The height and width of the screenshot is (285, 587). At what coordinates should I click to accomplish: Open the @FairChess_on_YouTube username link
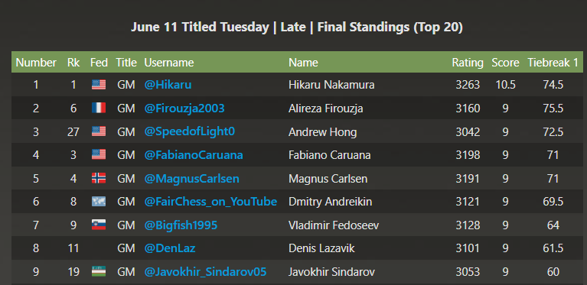point(210,202)
